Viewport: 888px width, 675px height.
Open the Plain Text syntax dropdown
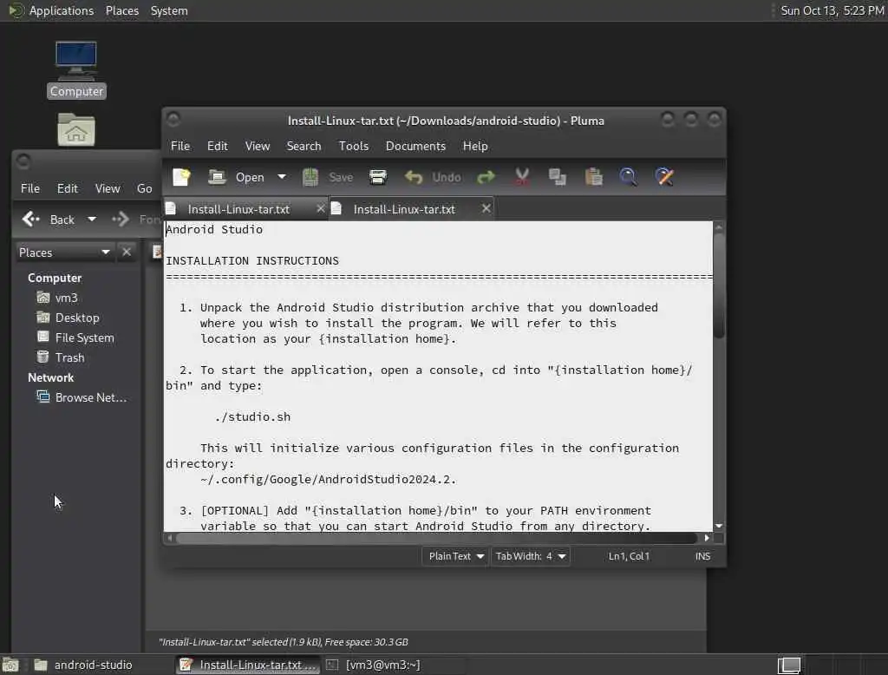tap(456, 556)
